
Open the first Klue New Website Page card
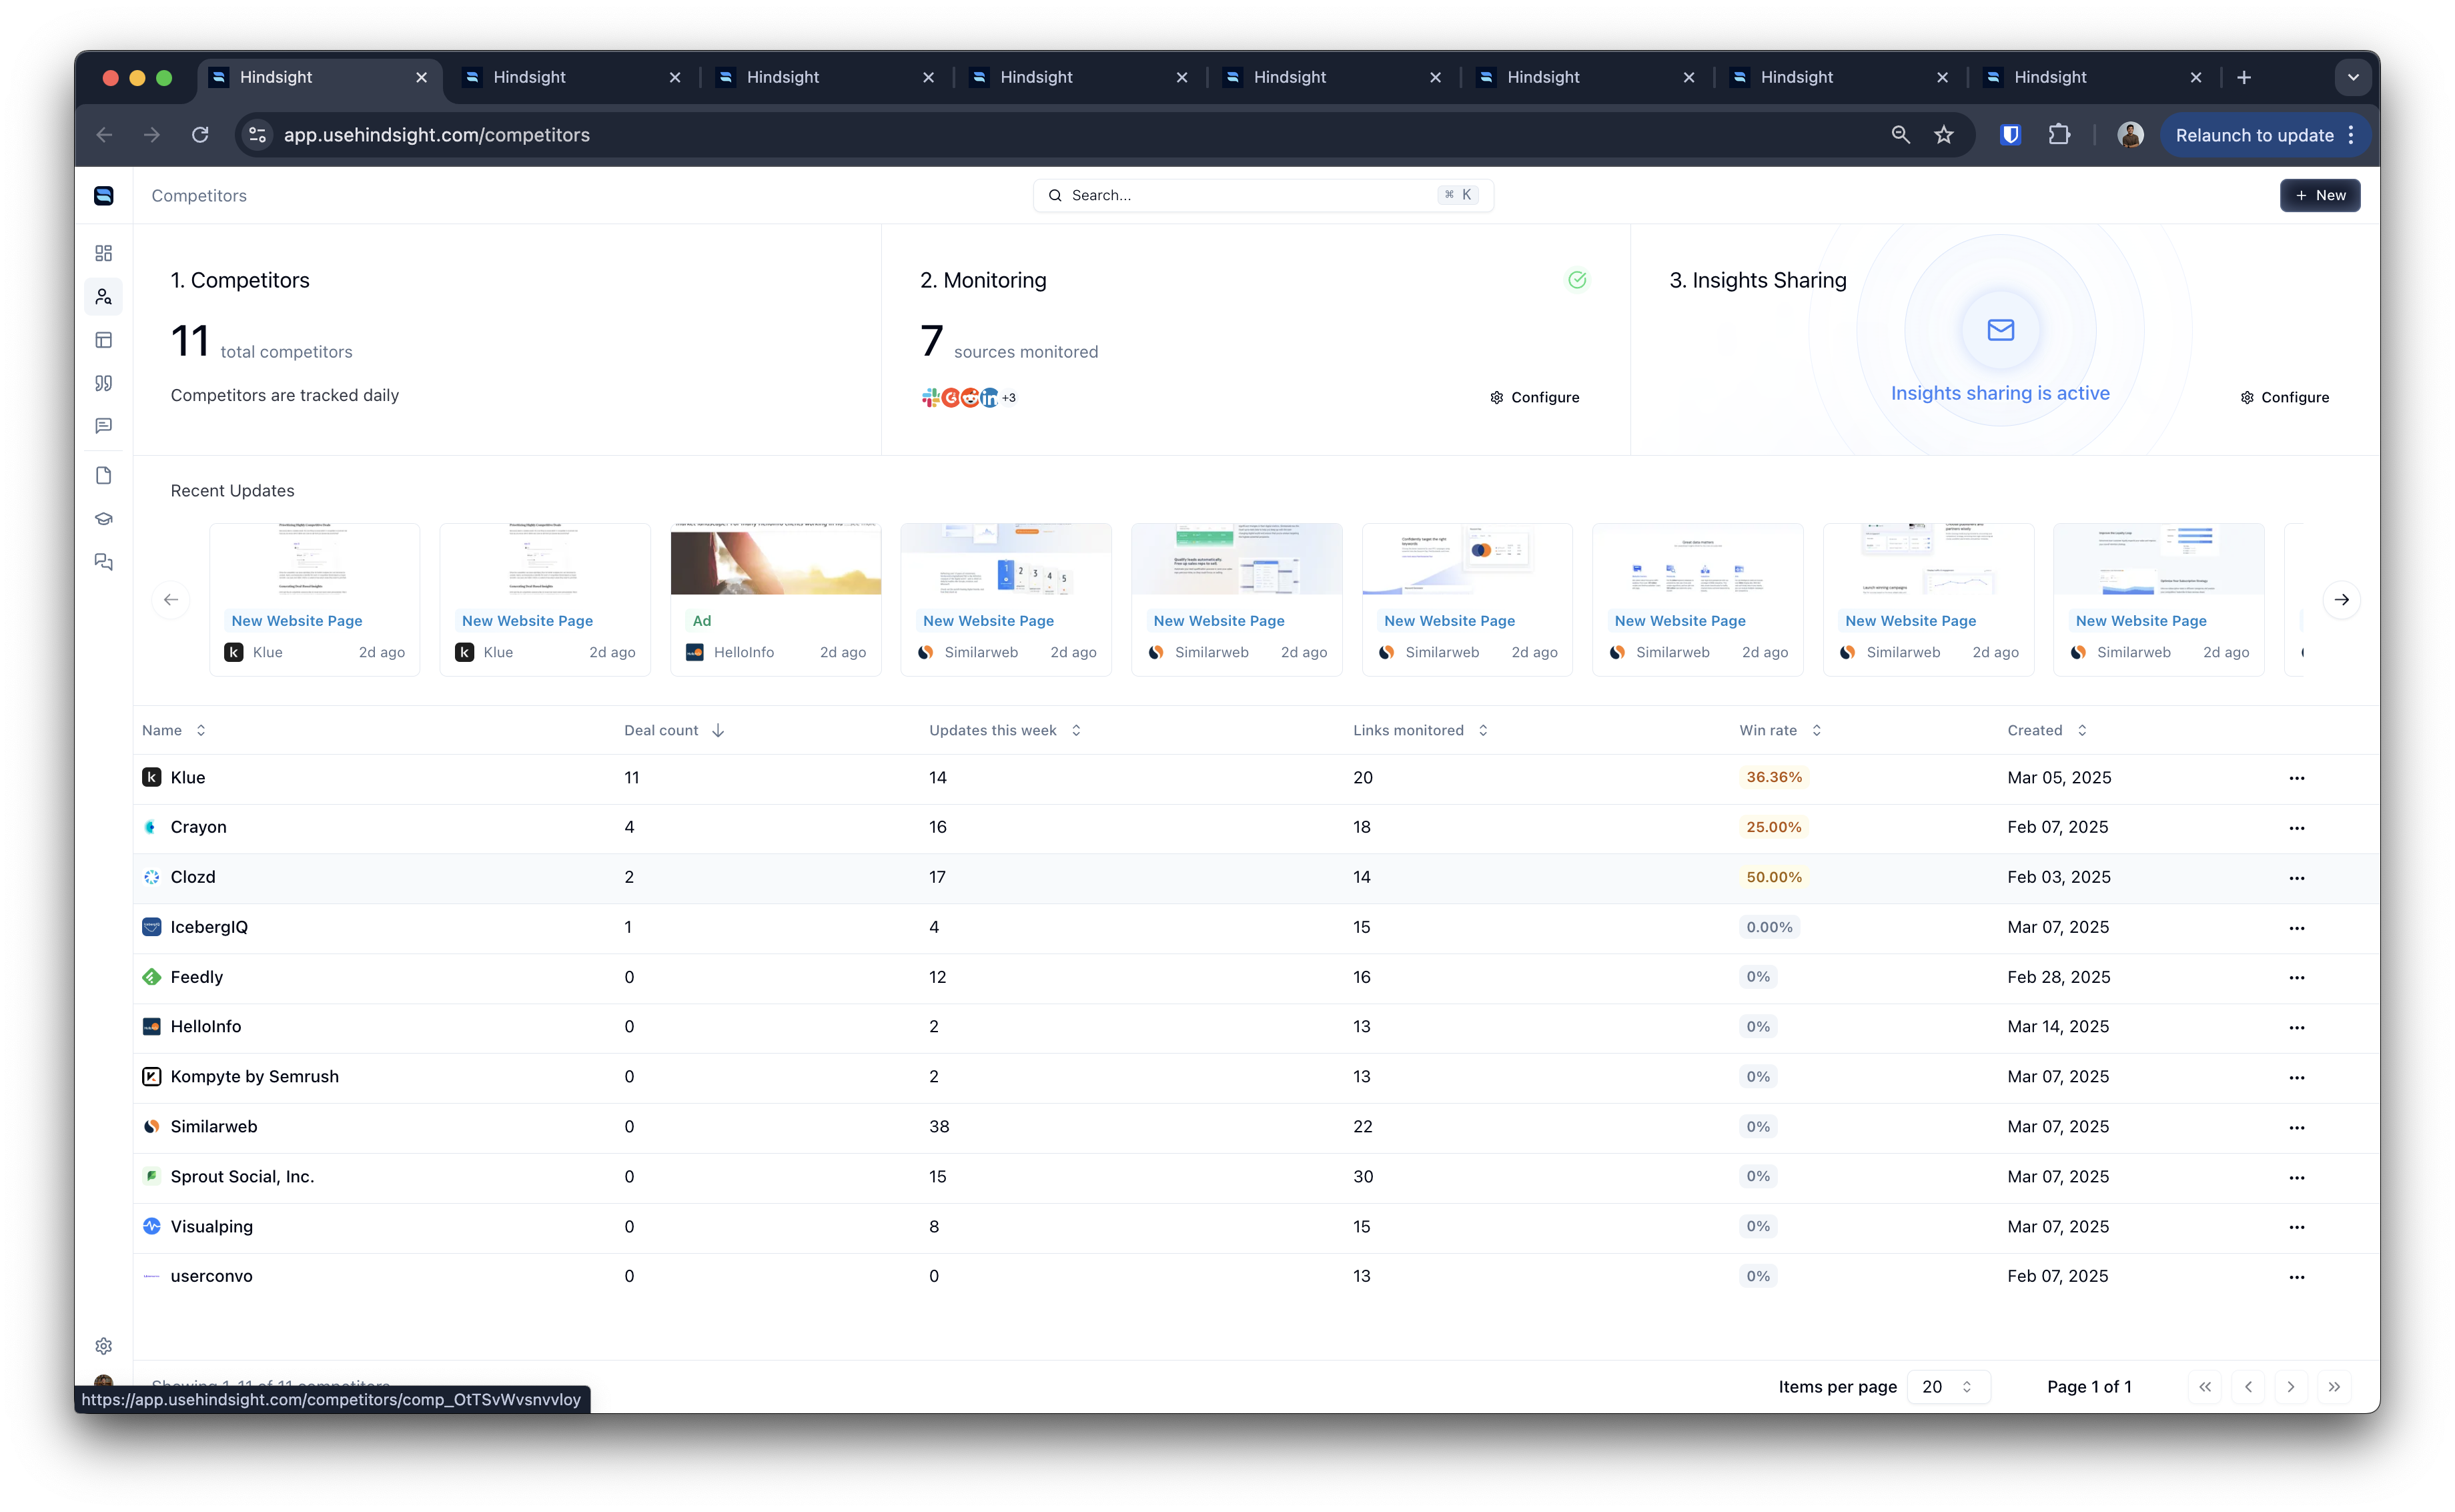[x=314, y=600]
